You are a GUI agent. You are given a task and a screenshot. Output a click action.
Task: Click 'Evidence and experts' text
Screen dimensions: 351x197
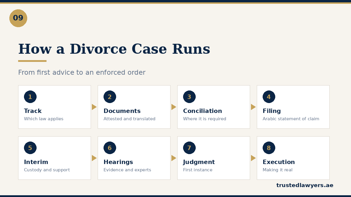pyautogui.click(x=127, y=170)
